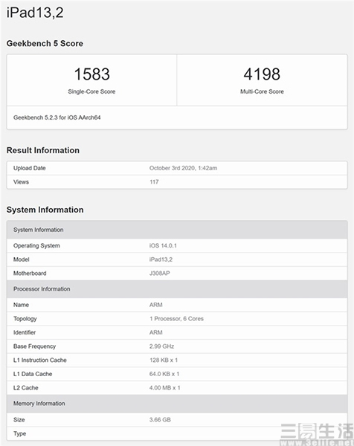Select the Geekbench 5 Score heading
This screenshot has height=446, width=354.
pos(45,44)
